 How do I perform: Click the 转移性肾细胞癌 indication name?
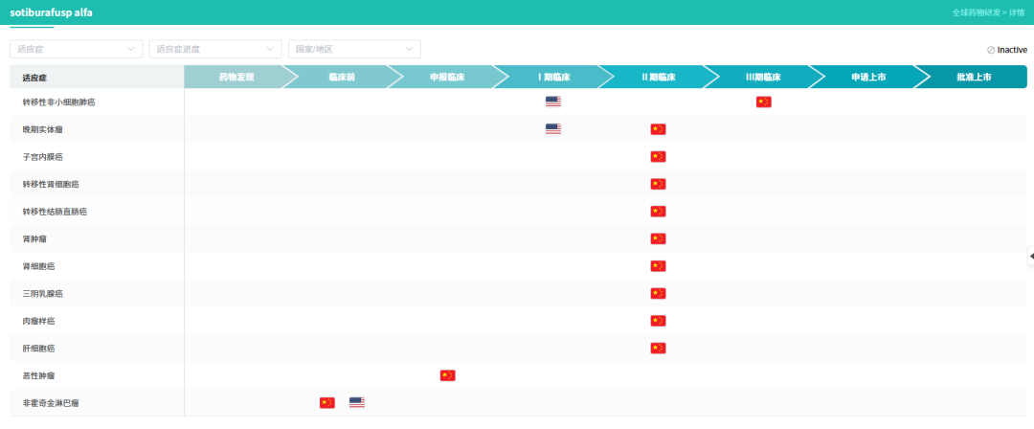coord(51,184)
